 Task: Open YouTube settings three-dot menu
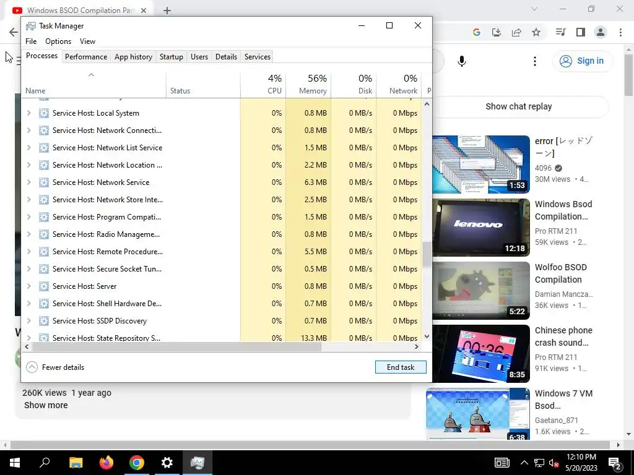pyautogui.click(x=535, y=61)
